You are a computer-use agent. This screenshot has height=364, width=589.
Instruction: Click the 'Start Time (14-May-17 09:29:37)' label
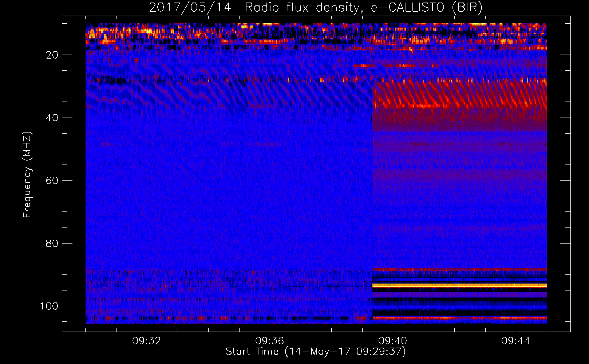tap(316, 352)
